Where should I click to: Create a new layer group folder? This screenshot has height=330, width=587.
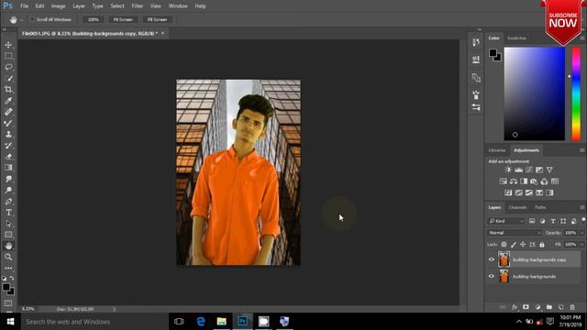click(548, 307)
